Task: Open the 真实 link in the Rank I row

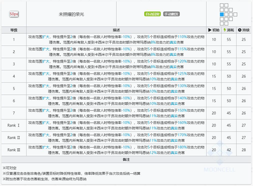Action: [174, 128]
